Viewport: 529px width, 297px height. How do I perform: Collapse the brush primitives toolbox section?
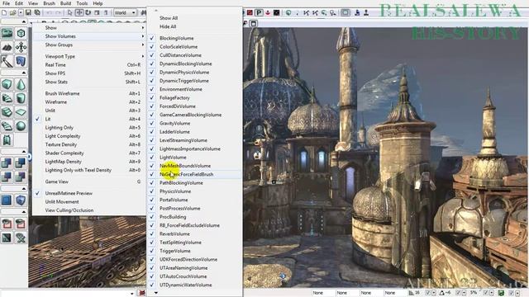(23, 73)
